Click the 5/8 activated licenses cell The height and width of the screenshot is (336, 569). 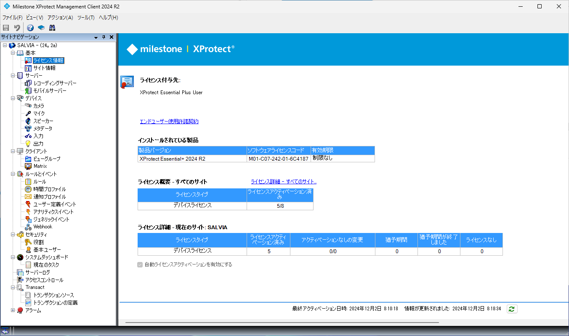280,206
